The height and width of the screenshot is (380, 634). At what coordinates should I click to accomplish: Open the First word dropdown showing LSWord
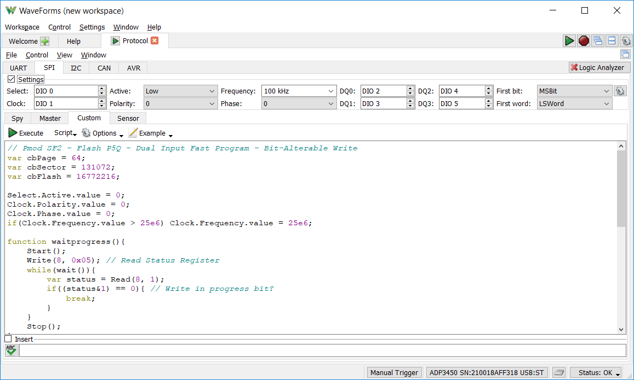(x=574, y=104)
